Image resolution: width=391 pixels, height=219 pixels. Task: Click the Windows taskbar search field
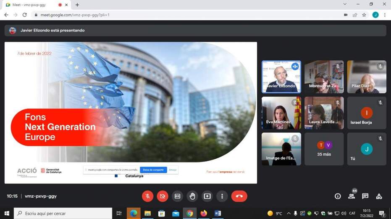click(x=63, y=214)
